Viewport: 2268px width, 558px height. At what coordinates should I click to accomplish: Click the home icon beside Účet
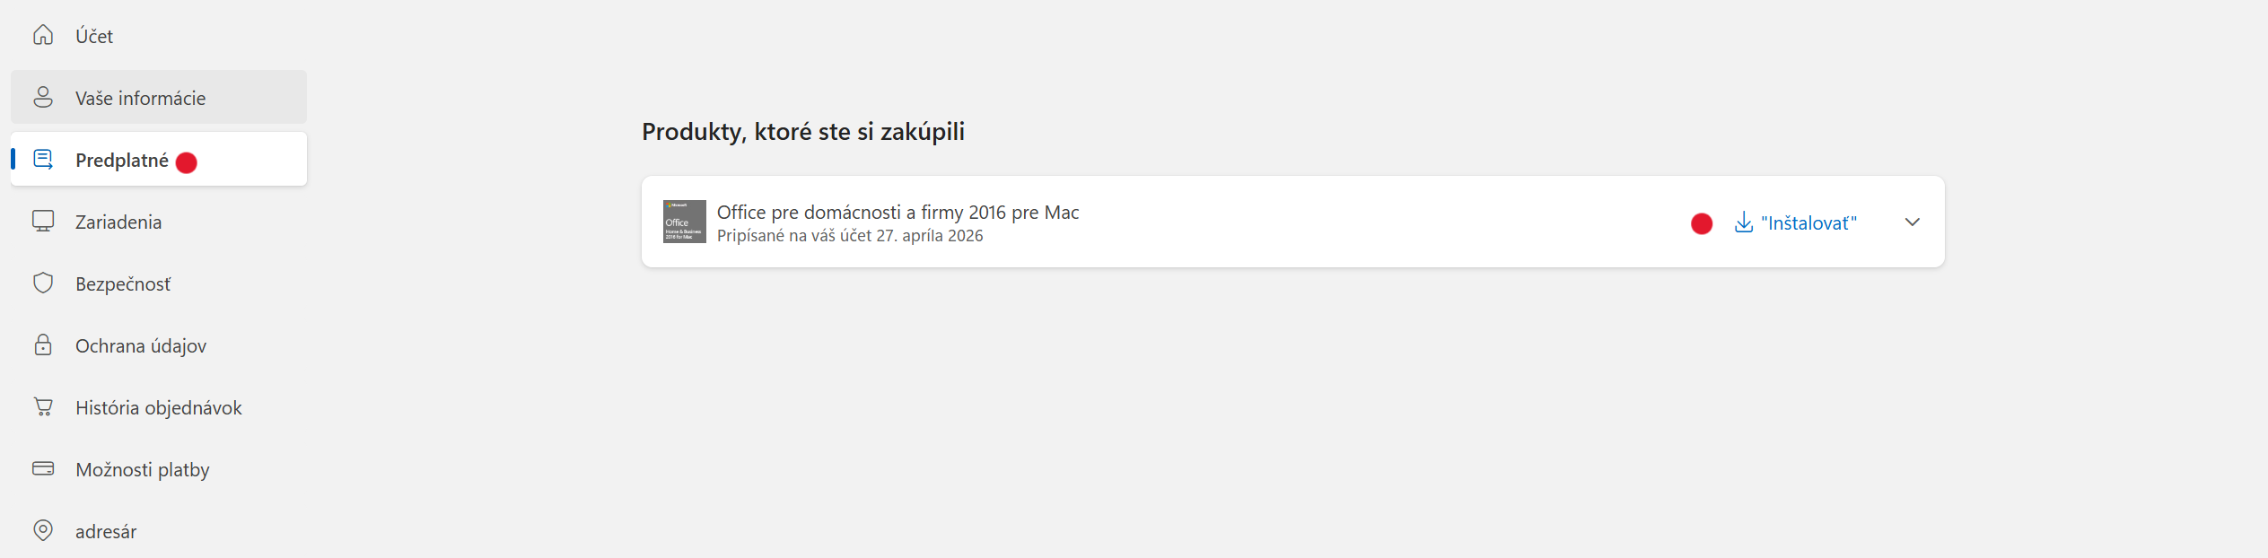43,35
